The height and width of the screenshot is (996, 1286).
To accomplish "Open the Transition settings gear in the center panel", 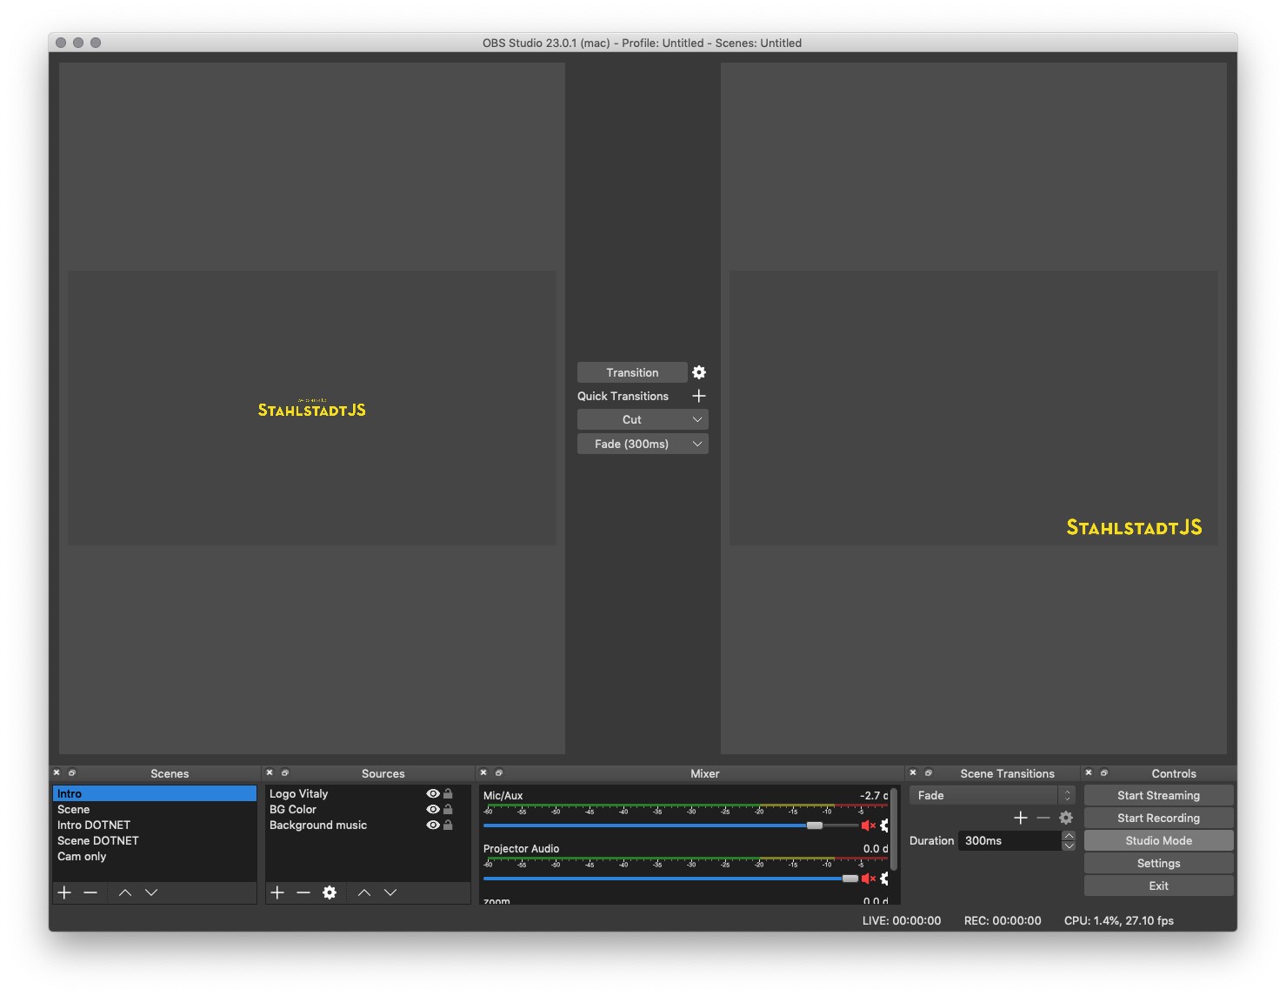I will point(699,372).
